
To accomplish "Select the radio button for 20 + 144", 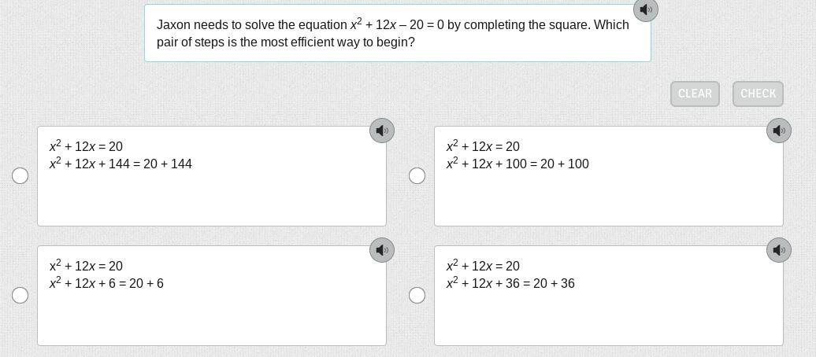I will click(x=20, y=175).
